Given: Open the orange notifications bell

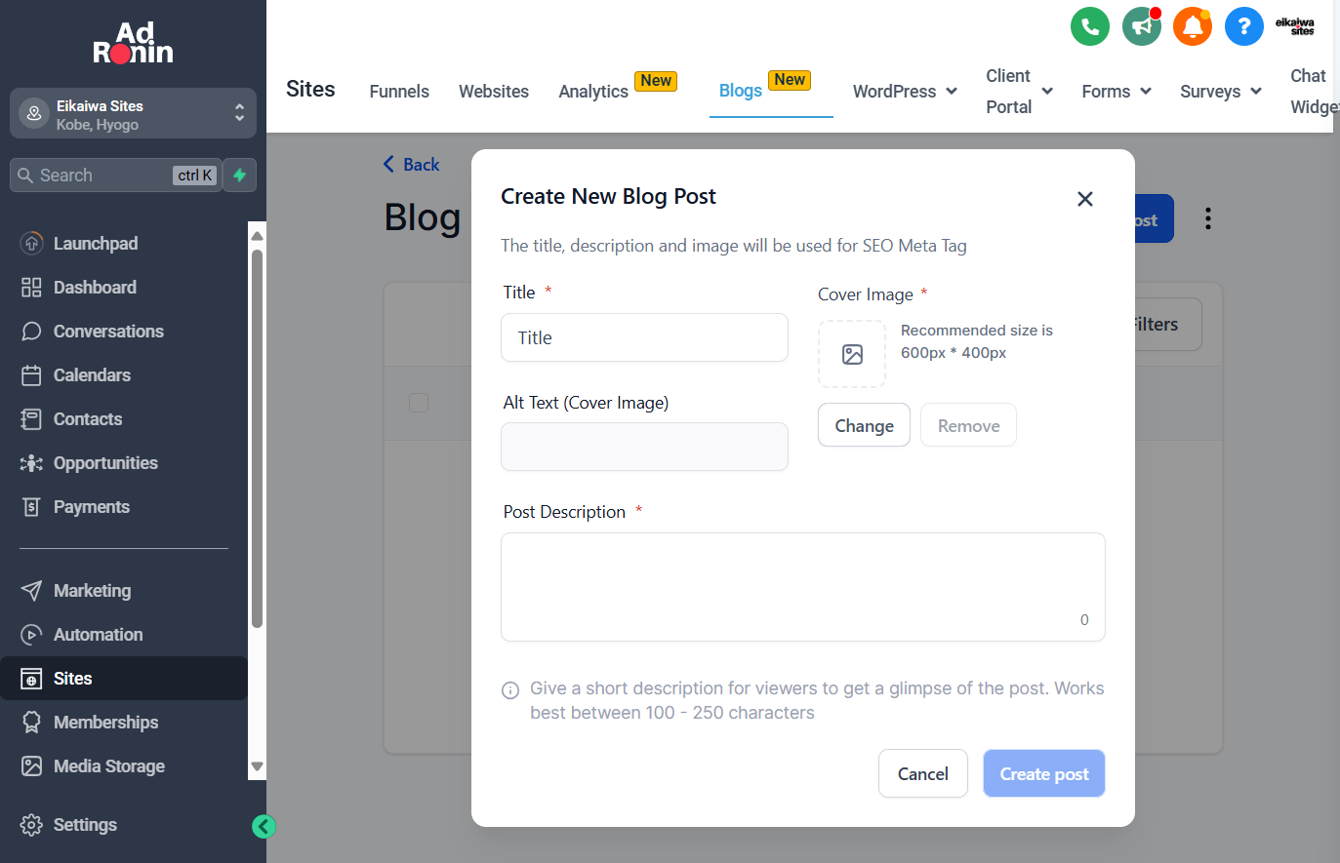Looking at the screenshot, I should pyautogui.click(x=1193, y=26).
